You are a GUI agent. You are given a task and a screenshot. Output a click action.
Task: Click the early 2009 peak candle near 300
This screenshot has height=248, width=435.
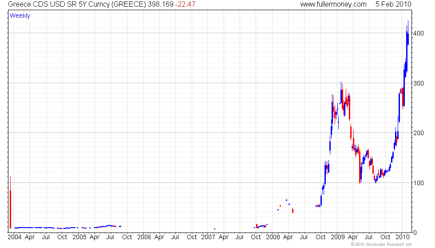coord(341,93)
